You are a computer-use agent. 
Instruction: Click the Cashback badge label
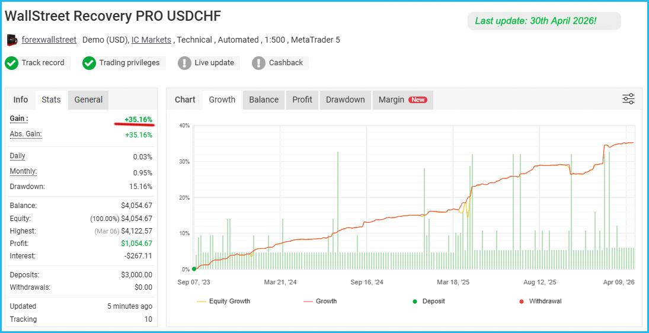286,63
